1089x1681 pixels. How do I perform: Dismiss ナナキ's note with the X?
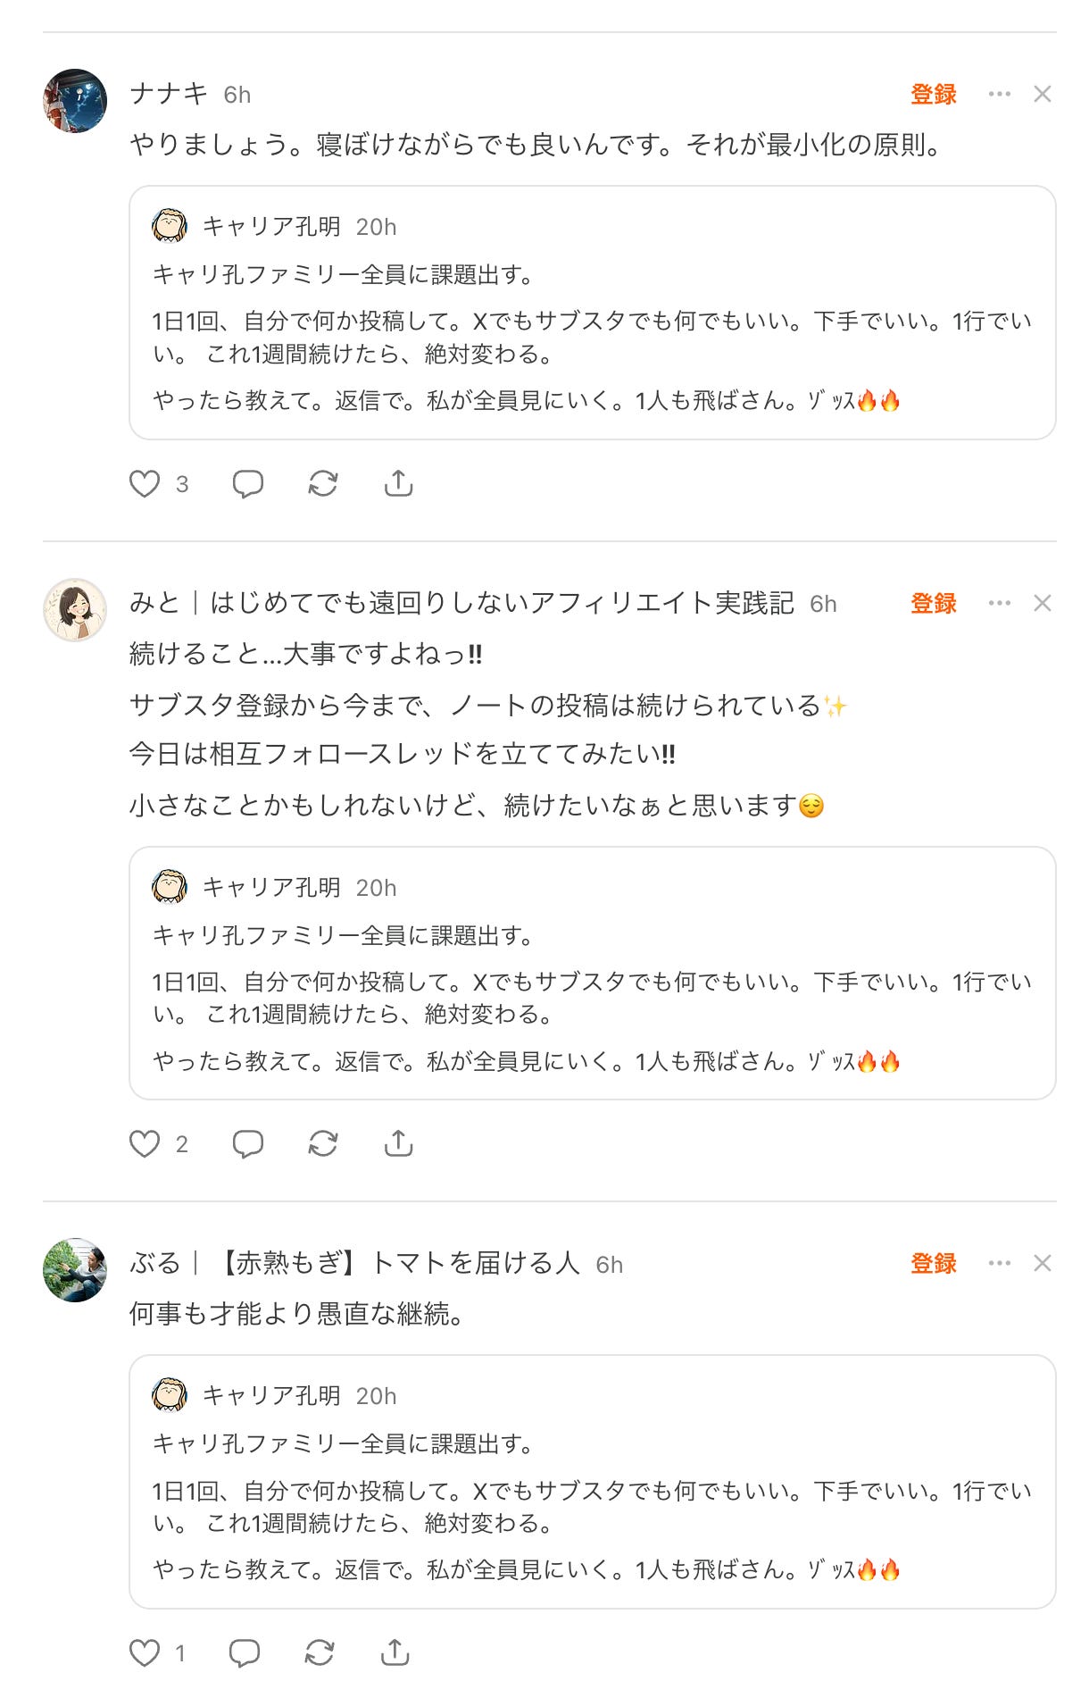1042,94
